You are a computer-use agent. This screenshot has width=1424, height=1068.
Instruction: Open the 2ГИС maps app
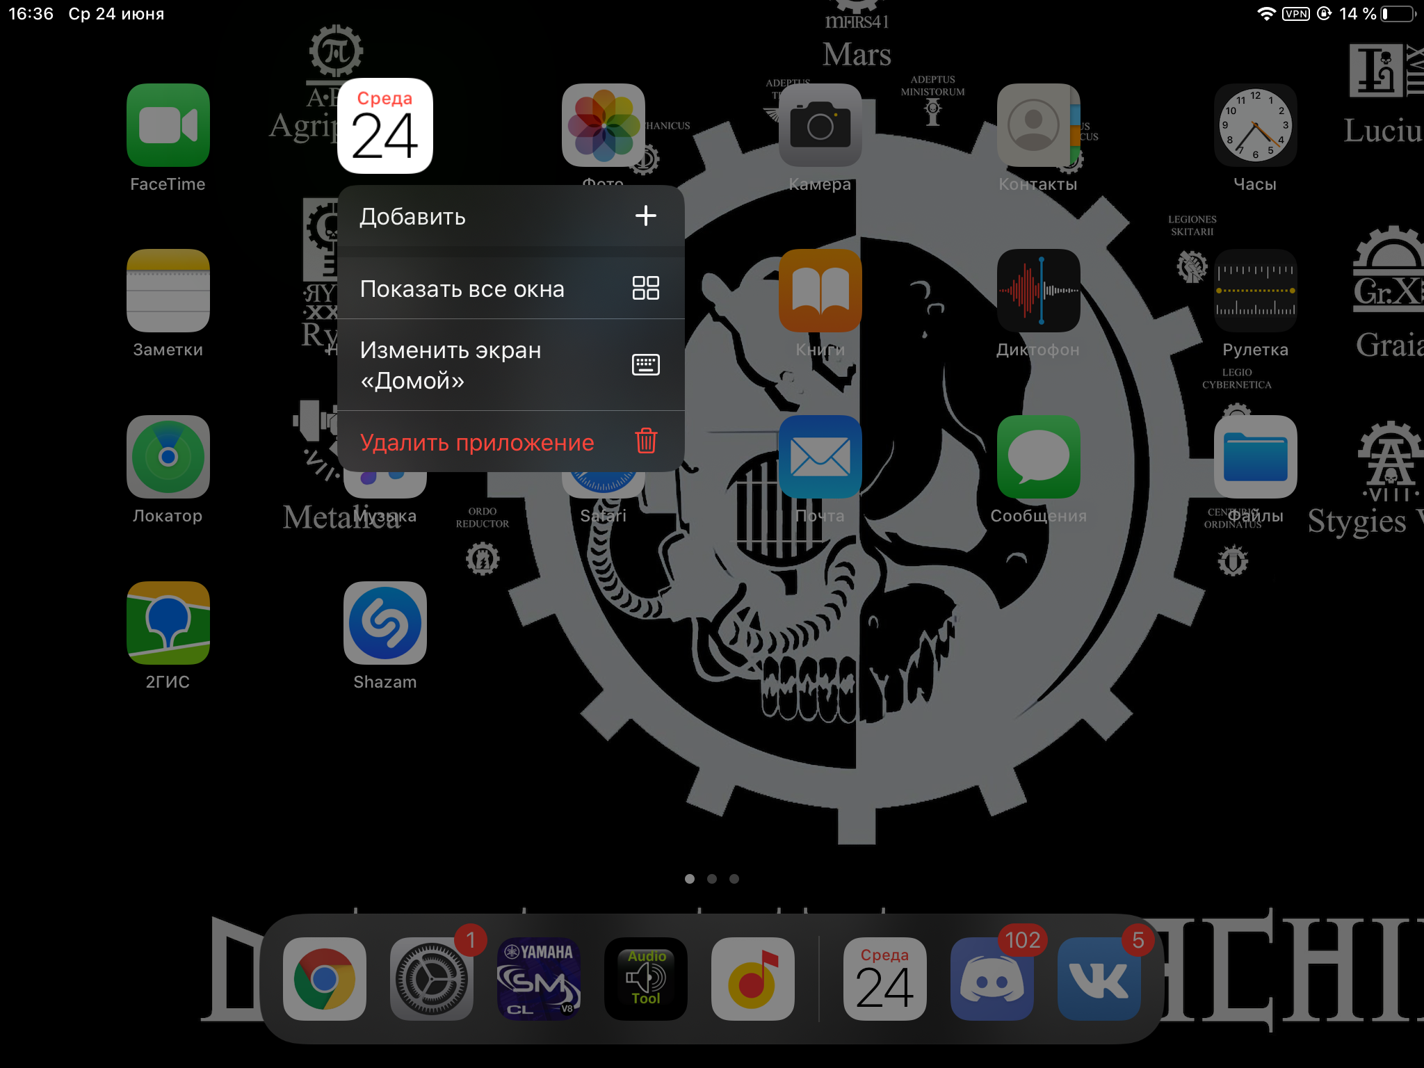pos(168,623)
